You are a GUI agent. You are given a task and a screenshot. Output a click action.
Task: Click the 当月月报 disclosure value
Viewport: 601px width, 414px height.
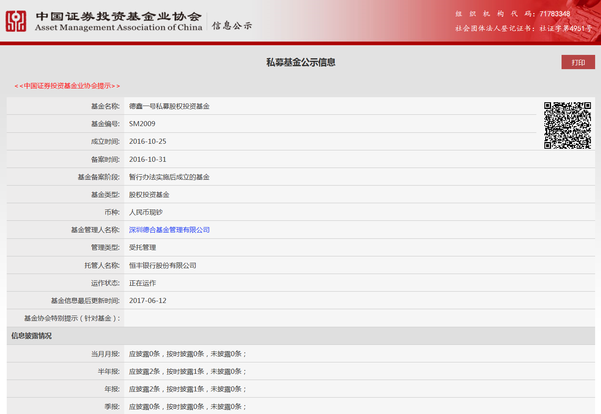click(x=188, y=354)
